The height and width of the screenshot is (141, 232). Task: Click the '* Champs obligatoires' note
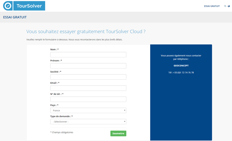62,132
